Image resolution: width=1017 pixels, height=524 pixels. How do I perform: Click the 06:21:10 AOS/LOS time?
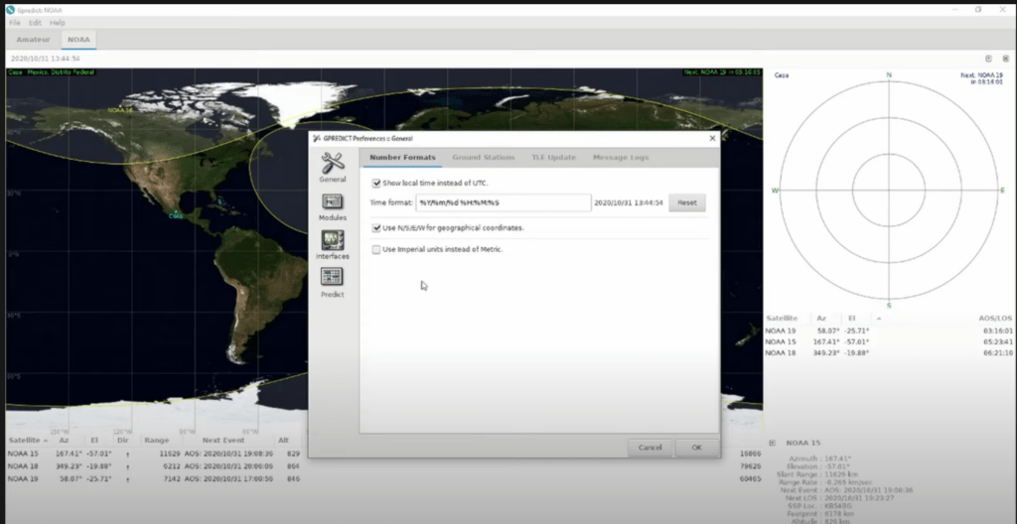[x=999, y=352]
